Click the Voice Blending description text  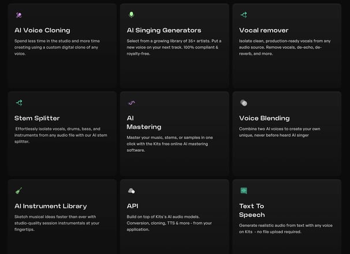tap(280, 132)
